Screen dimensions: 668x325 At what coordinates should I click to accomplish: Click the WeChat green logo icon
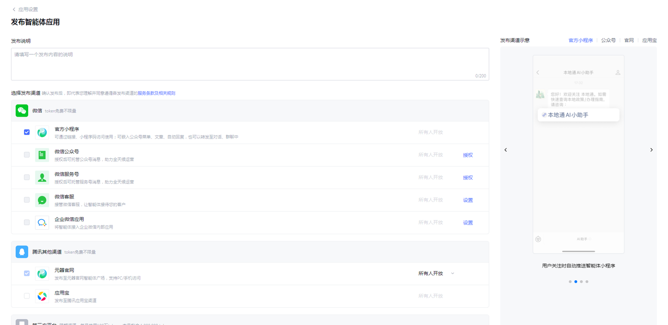(x=22, y=110)
